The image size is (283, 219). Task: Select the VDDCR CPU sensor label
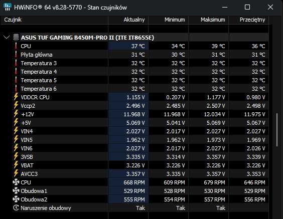click(35, 97)
